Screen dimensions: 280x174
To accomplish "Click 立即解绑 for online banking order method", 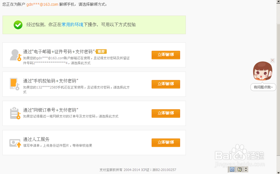I will tap(166, 113).
